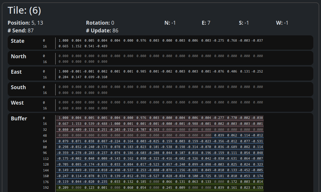
Task: Click the Rotation: 0 label
Action: [x=100, y=23]
